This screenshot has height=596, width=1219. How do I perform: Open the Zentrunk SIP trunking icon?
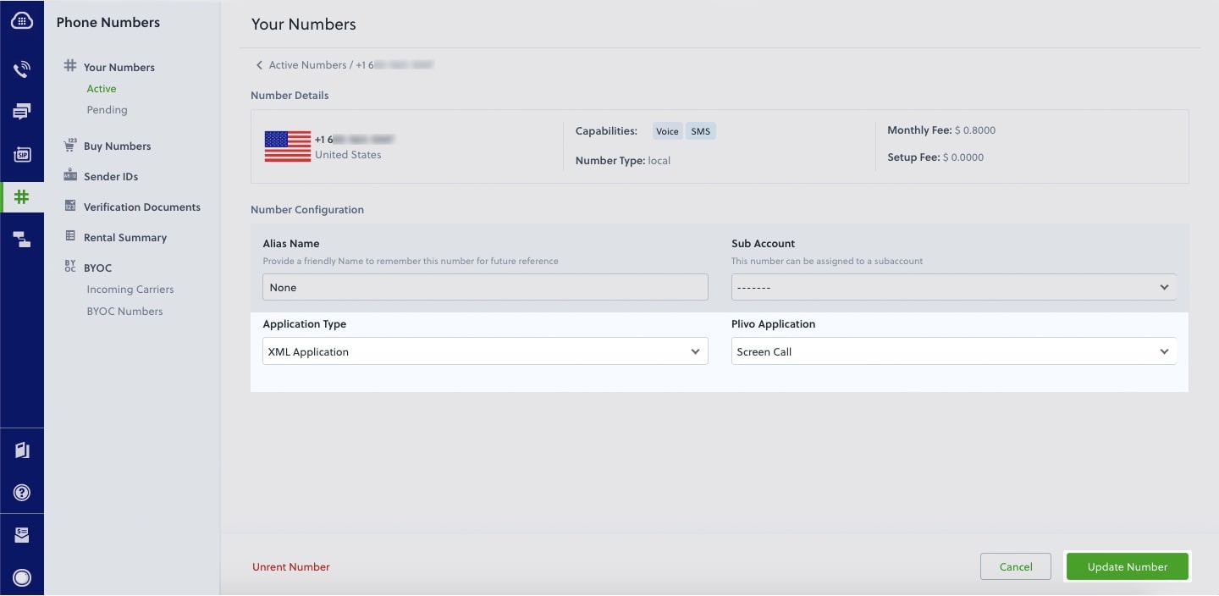pyautogui.click(x=21, y=154)
